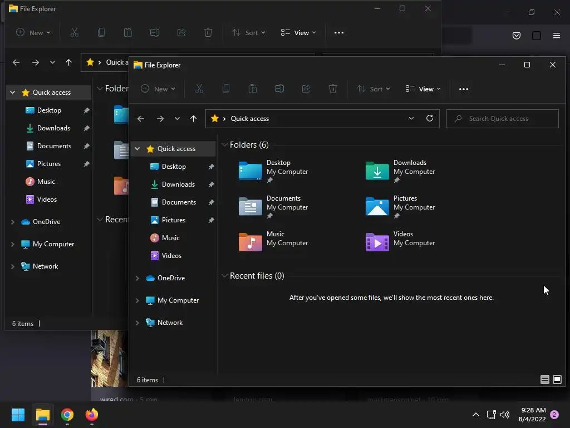Show hidden icons chevron in system tray
The height and width of the screenshot is (428, 570).
(475, 415)
